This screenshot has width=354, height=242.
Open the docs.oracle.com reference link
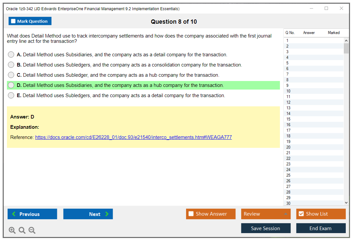pos(133,137)
